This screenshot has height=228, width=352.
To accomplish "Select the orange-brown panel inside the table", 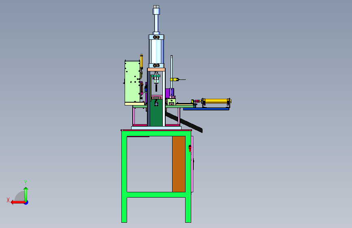I will (x=179, y=164).
